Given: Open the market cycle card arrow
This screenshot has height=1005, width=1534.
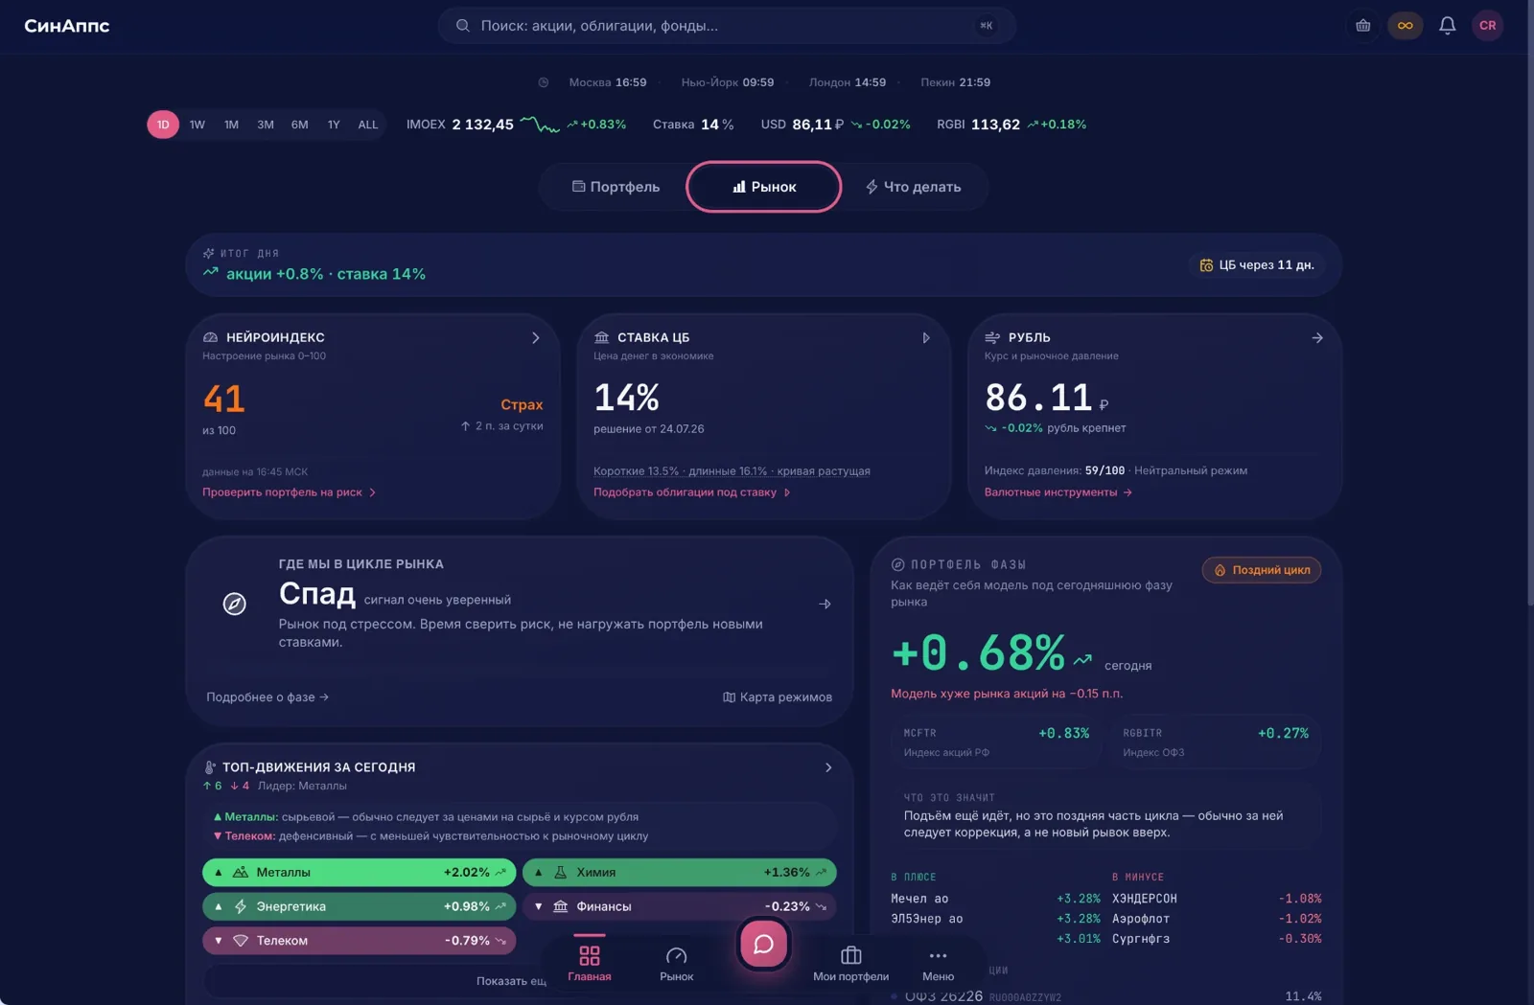Looking at the screenshot, I should click(x=825, y=605).
